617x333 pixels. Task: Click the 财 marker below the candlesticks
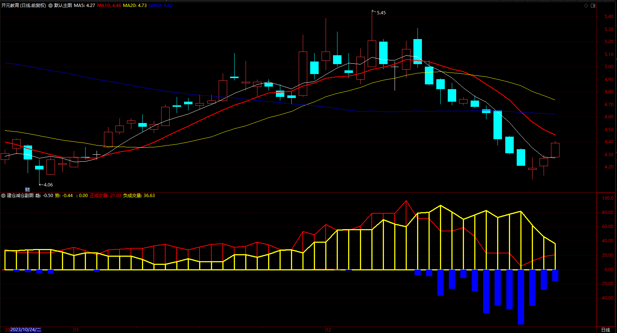[27, 190]
